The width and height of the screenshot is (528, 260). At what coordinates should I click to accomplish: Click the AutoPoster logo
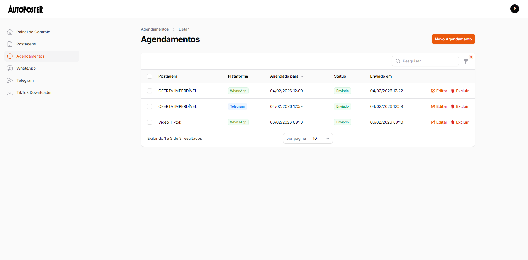(x=25, y=9)
